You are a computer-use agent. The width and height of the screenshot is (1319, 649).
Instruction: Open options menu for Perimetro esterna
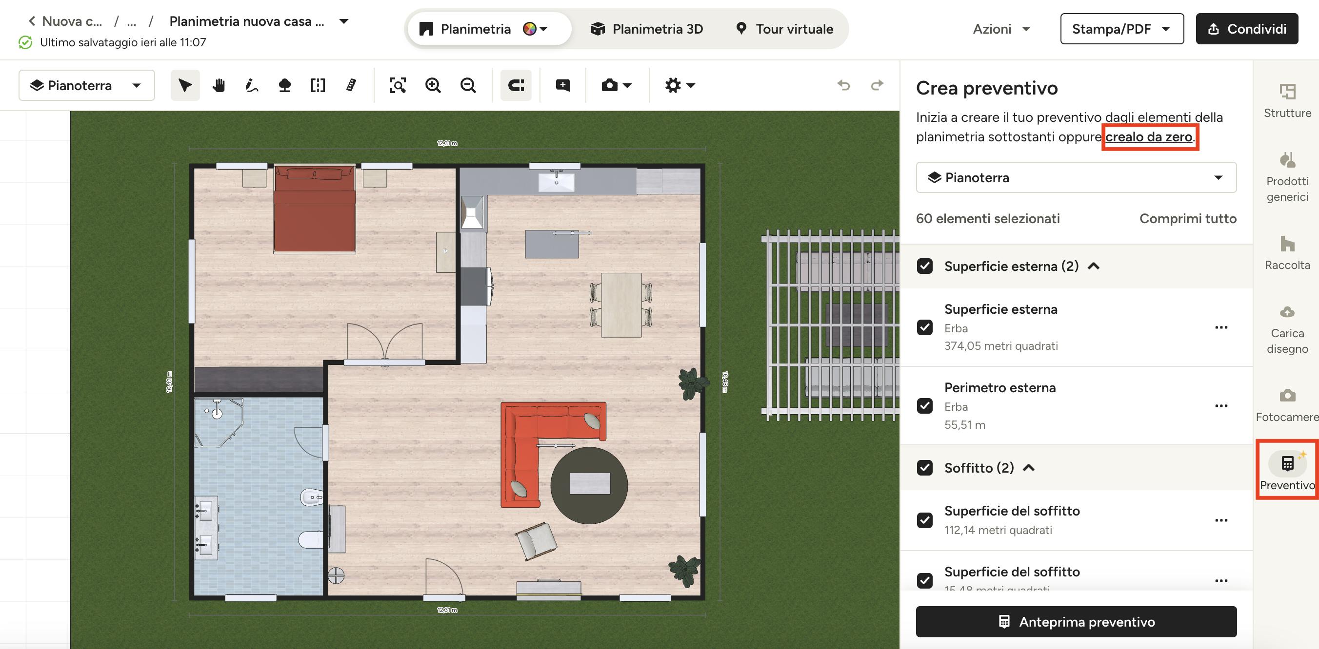tap(1221, 405)
